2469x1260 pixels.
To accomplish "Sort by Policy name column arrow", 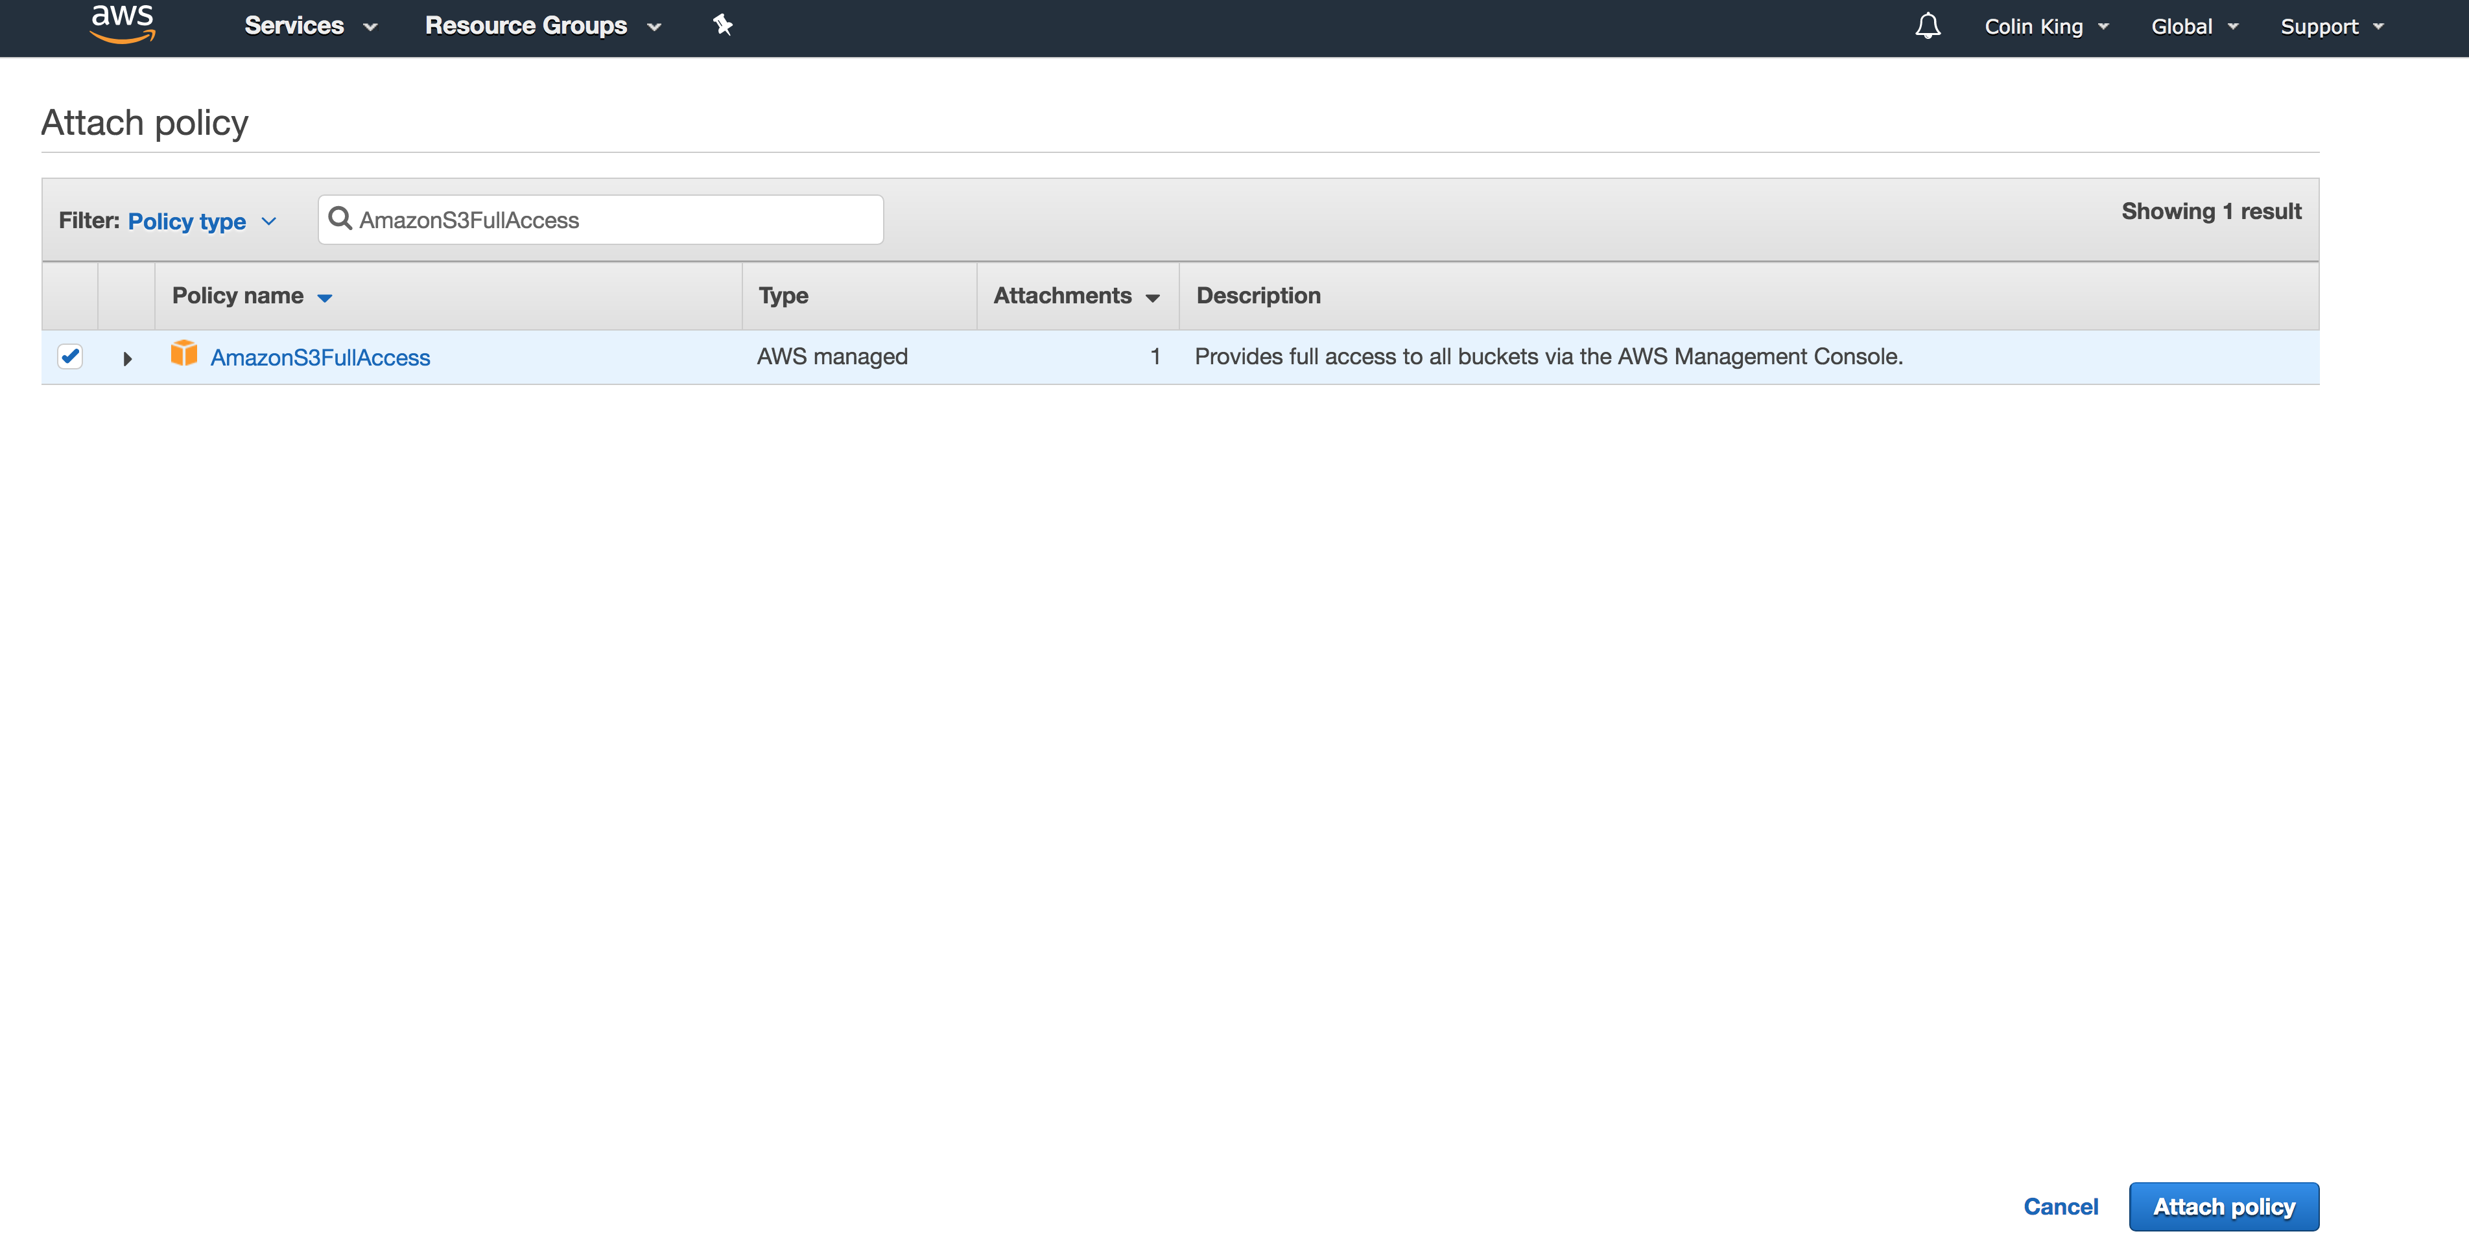I will point(325,298).
